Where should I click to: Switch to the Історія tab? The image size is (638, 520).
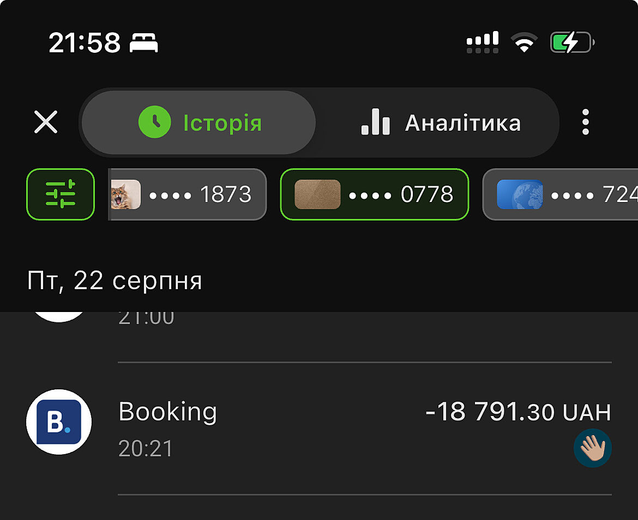pos(199,123)
